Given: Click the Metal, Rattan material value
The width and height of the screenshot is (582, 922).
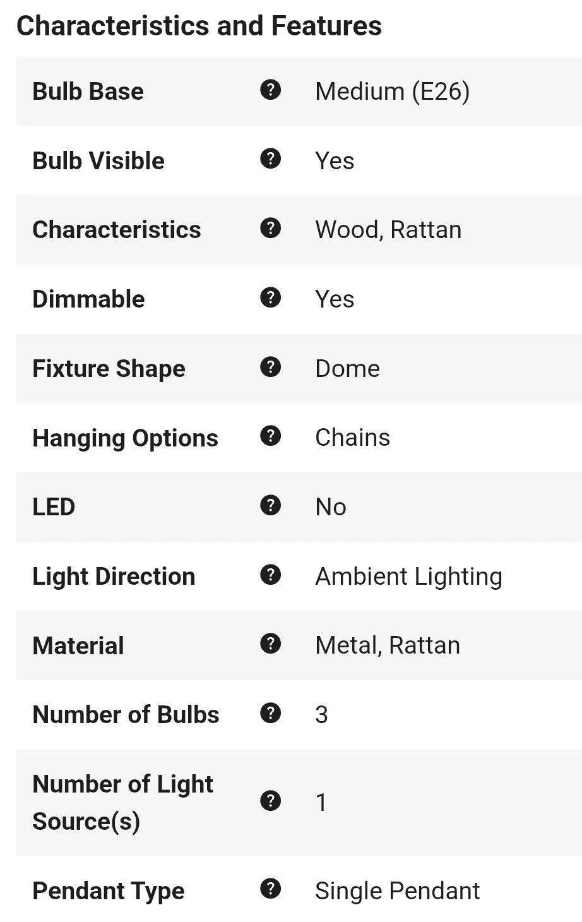Looking at the screenshot, I should (388, 645).
